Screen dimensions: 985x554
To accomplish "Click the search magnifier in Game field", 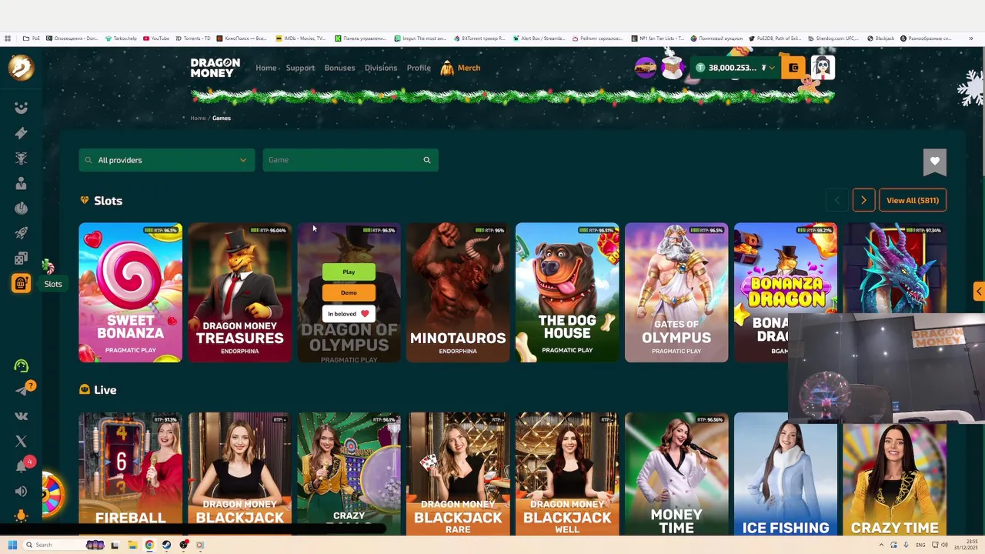I will tap(427, 160).
